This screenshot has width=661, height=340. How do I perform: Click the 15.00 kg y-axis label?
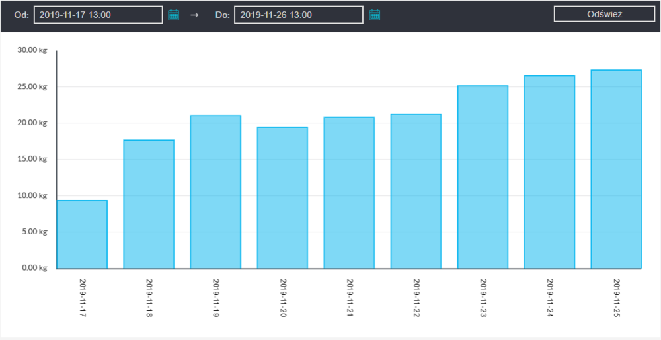click(x=33, y=159)
